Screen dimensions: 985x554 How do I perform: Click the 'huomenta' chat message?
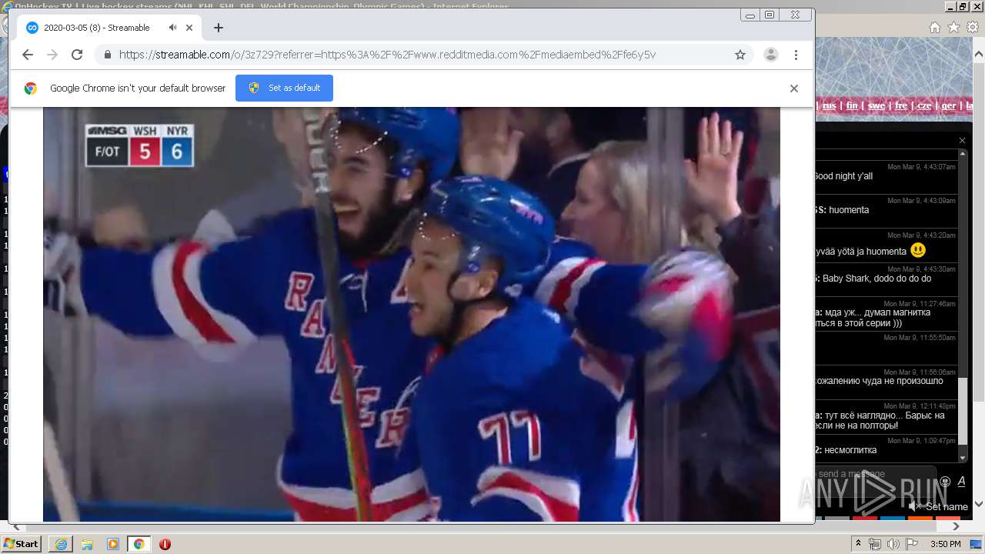849,210
